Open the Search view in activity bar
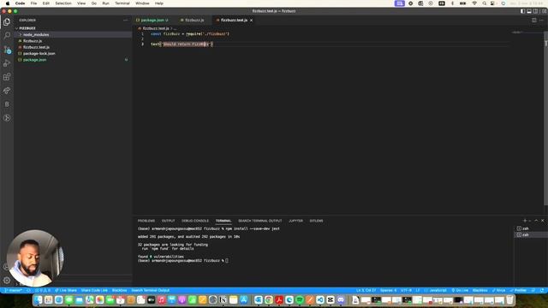Viewport: 548px width, 308px height. (x=7, y=35)
